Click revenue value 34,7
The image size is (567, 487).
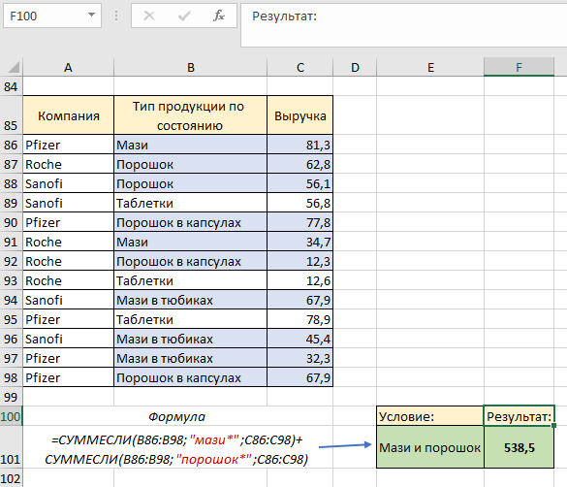click(x=300, y=242)
